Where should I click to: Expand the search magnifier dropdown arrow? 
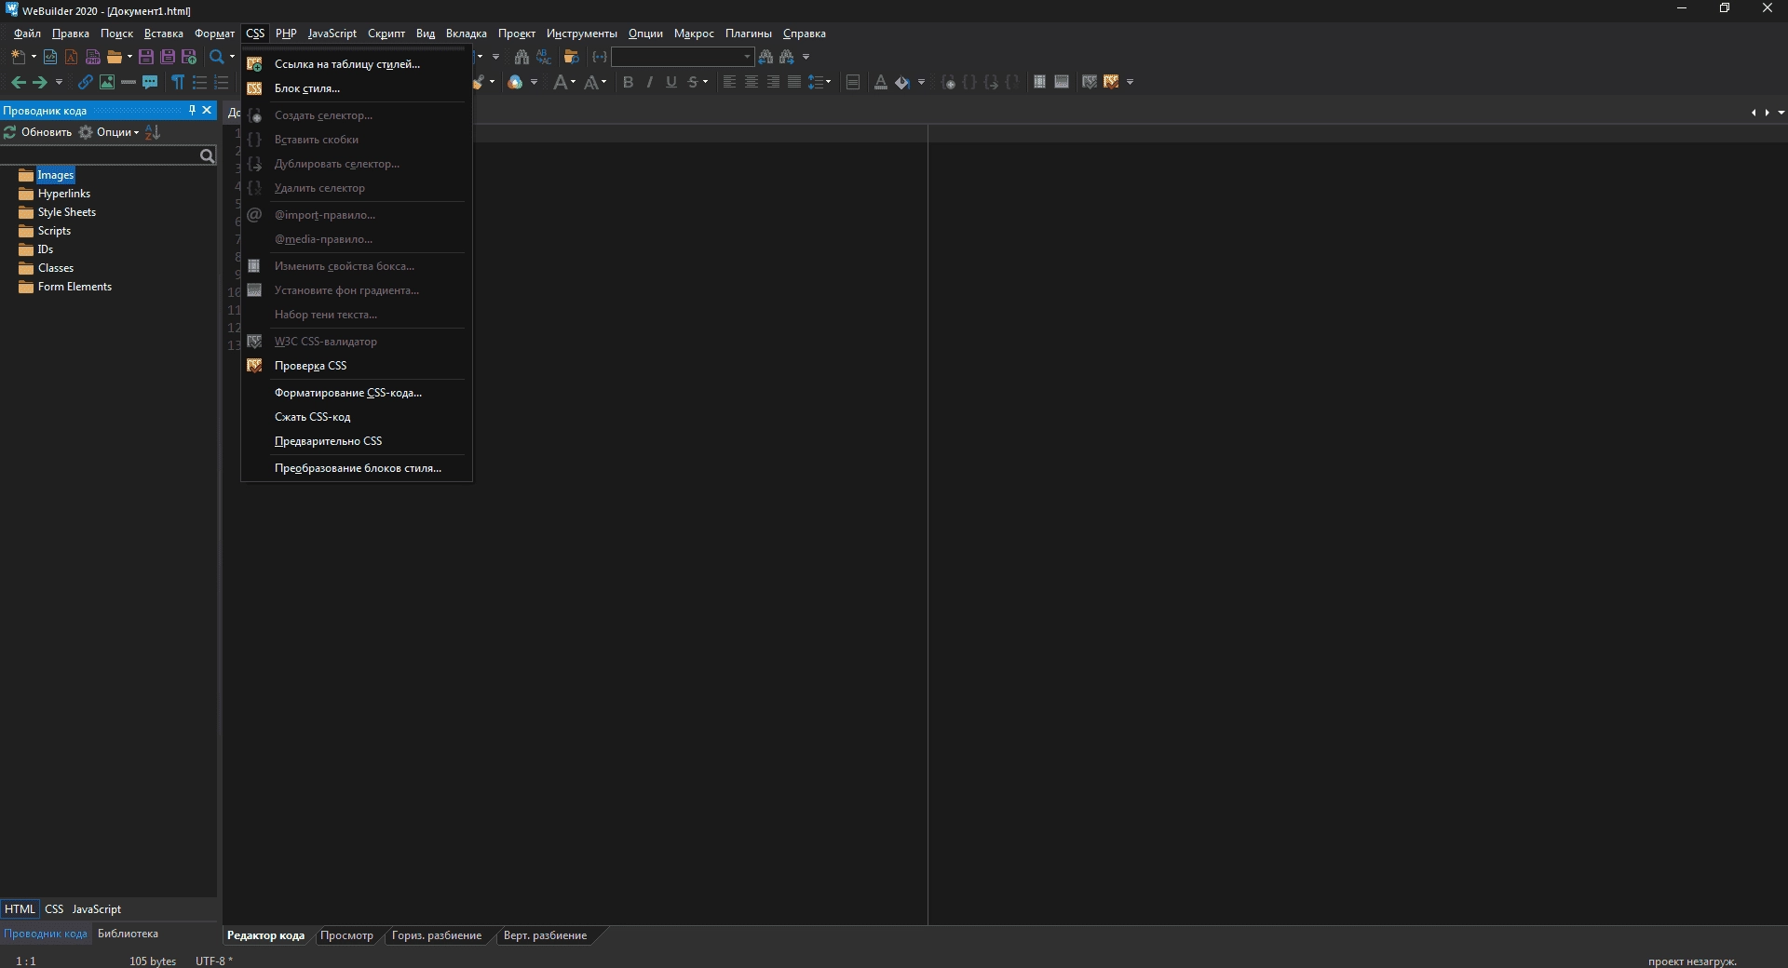click(x=232, y=57)
